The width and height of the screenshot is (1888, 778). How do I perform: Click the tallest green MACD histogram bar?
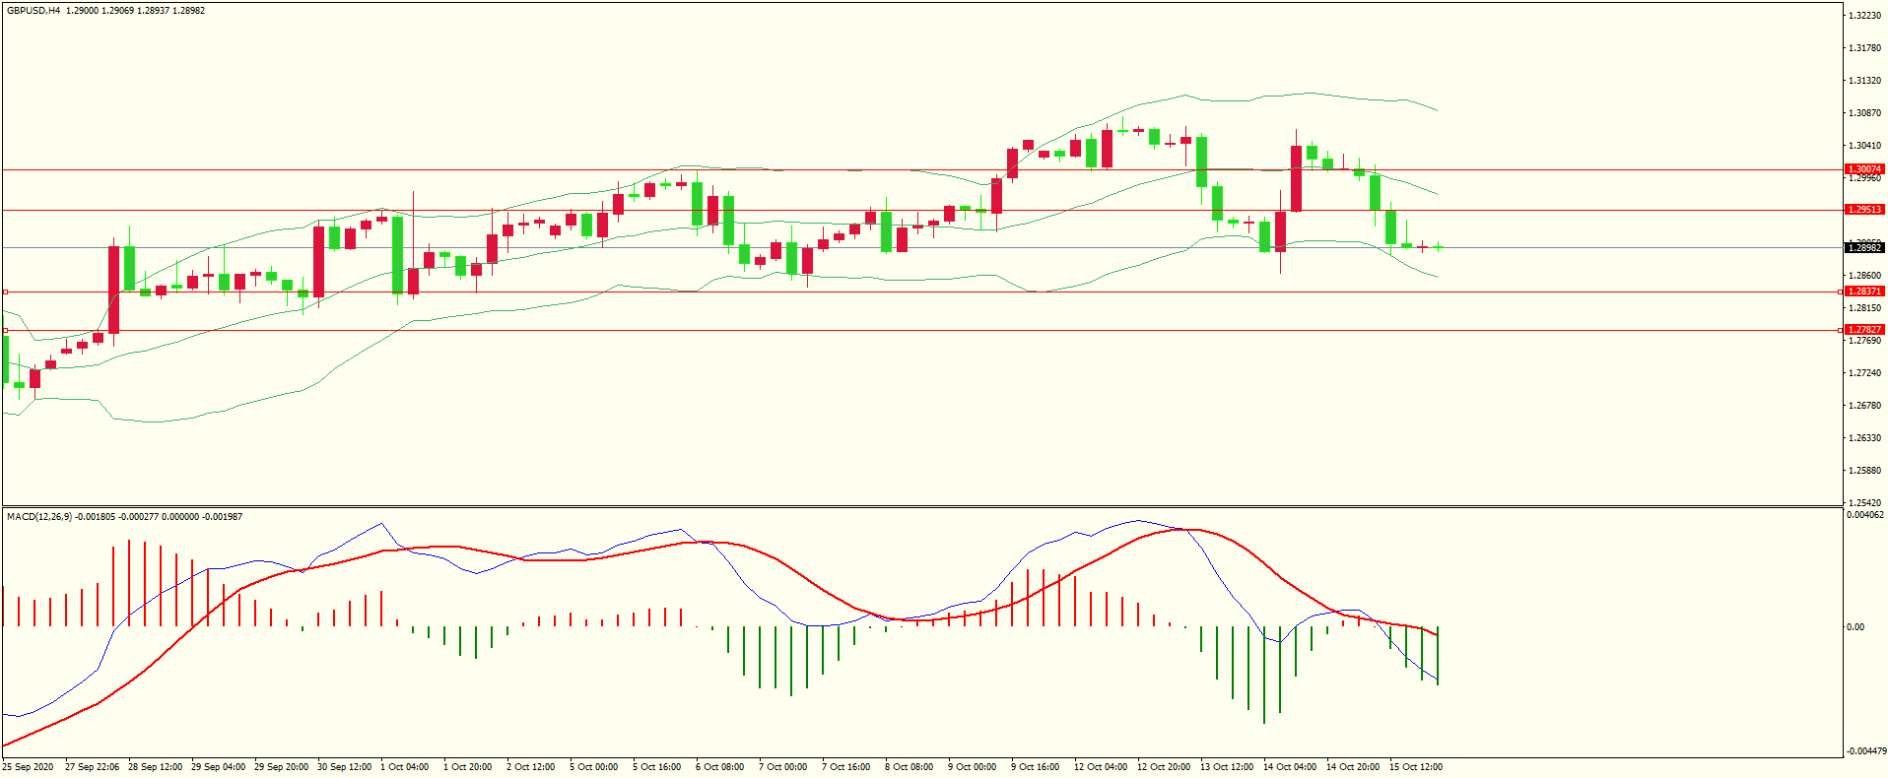(x=1264, y=675)
